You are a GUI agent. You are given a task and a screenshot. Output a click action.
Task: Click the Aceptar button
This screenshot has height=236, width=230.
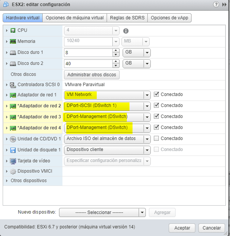[x=182, y=228]
